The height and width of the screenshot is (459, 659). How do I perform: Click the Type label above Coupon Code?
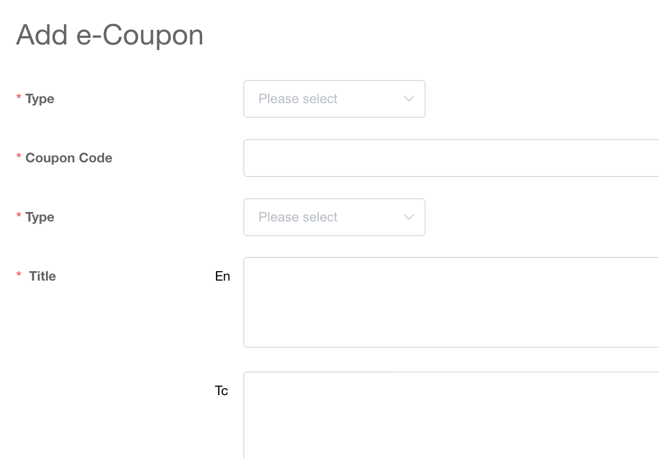pos(40,99)
